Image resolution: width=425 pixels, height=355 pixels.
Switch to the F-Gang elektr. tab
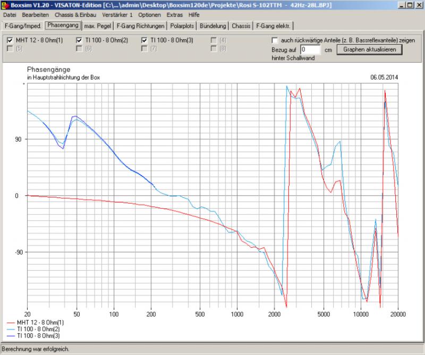[x=274, y=25]
